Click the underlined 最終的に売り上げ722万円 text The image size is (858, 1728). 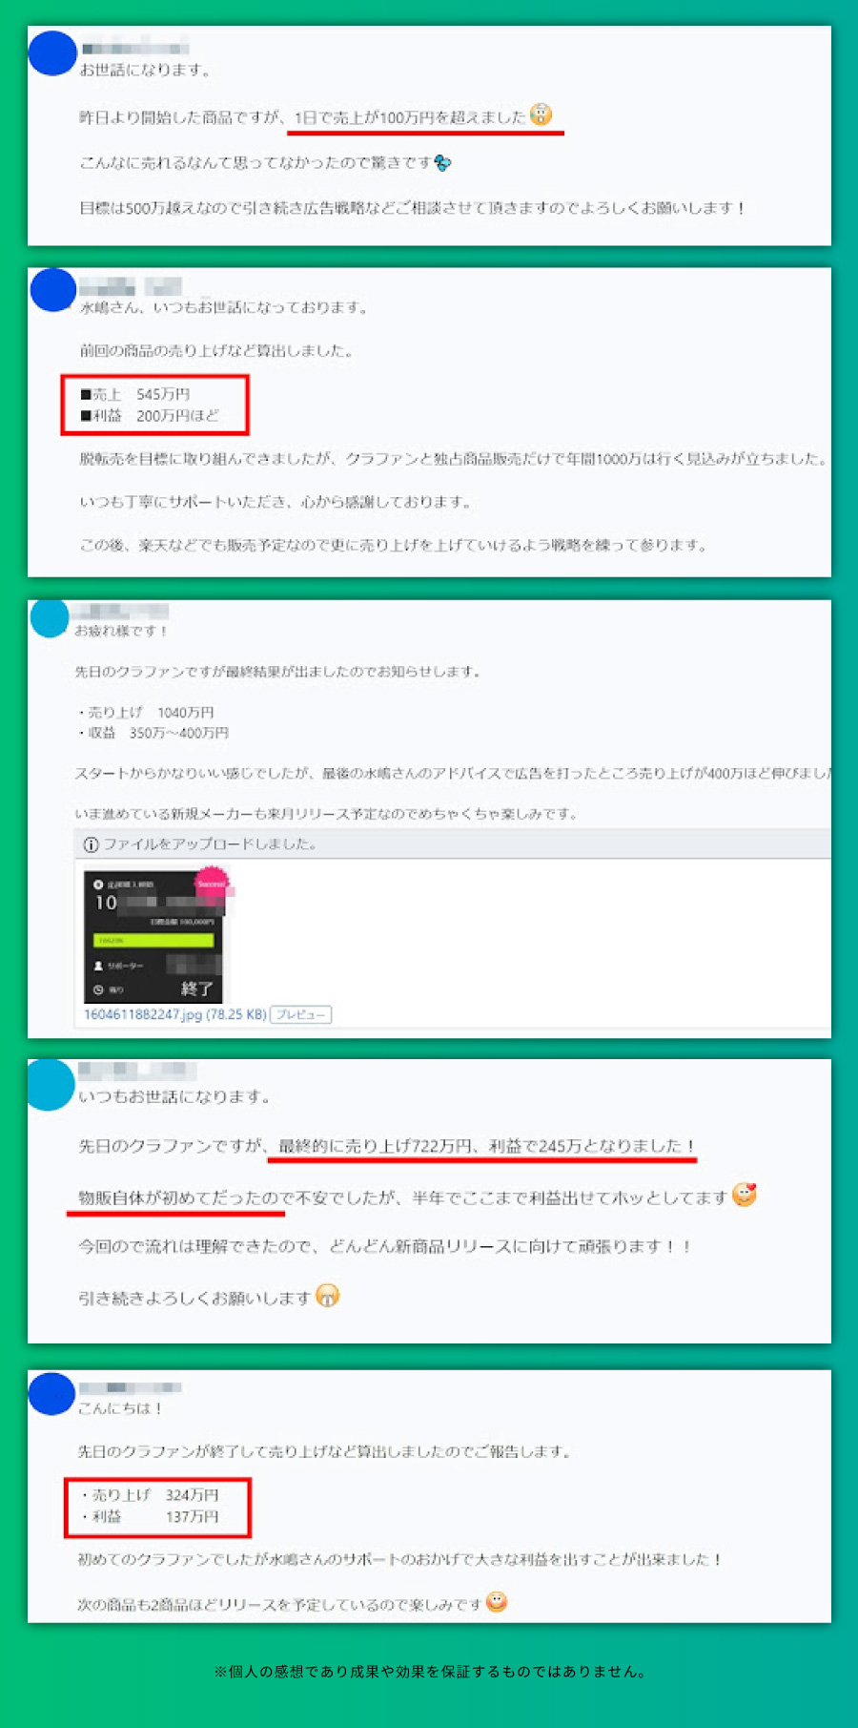tap(377, 1146)
